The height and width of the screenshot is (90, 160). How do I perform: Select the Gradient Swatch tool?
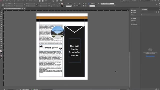tap(1, 37)
